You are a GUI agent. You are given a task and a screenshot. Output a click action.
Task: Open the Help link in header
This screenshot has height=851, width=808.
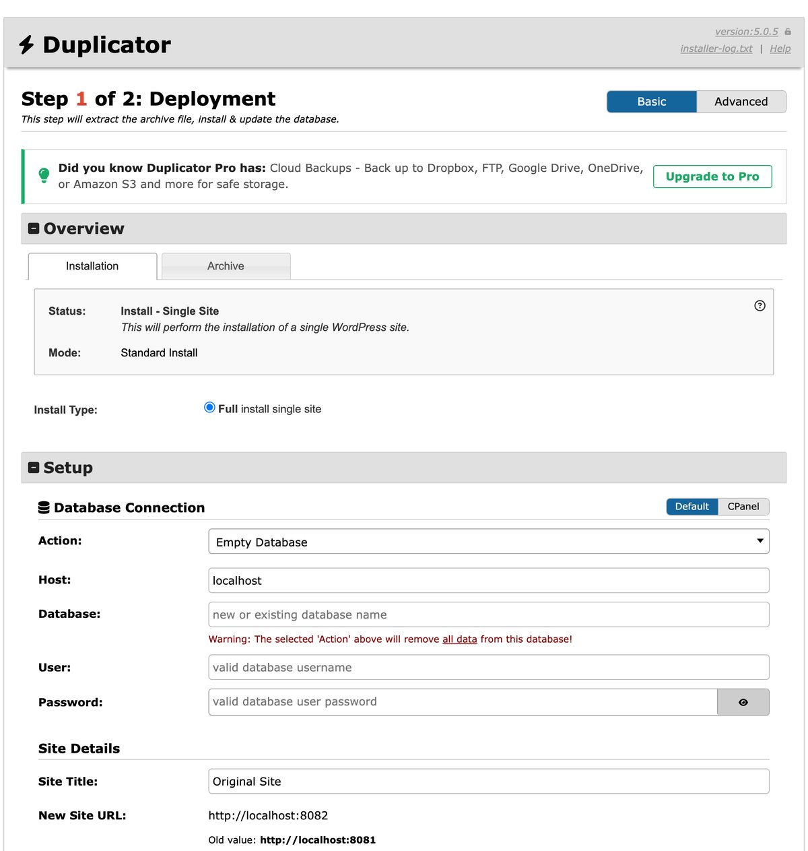coord(780,49)
